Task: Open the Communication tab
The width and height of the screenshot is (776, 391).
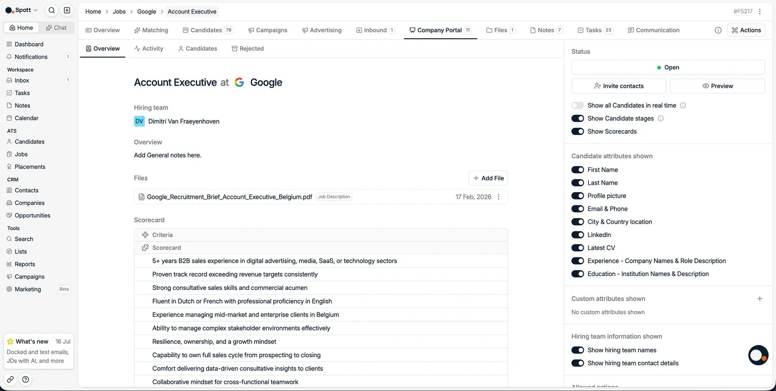Action: (653, 30)
